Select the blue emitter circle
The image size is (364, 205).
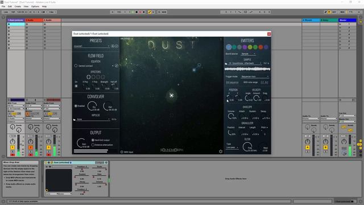(x=229, y=47)
